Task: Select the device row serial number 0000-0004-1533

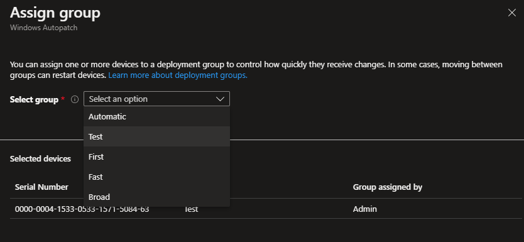Action: click(82, 209)
